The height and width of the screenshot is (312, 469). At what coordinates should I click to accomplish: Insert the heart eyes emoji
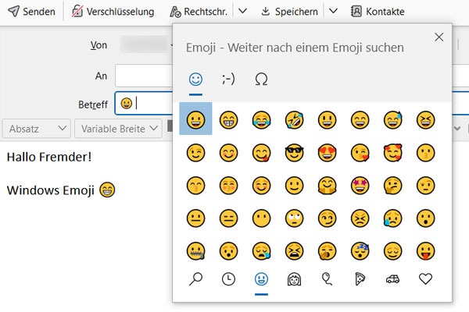[x=328, y=153]
